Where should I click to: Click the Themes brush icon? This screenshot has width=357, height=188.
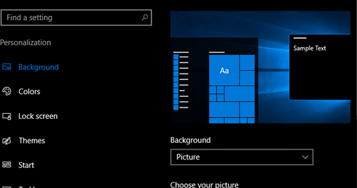coord(7,141)
